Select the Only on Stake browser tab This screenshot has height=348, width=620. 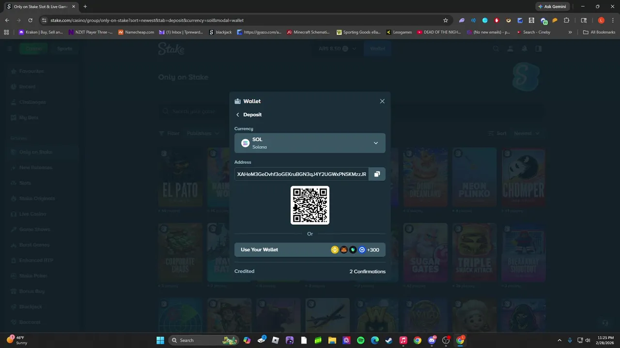pyautogui.click(x=41, y=7)
